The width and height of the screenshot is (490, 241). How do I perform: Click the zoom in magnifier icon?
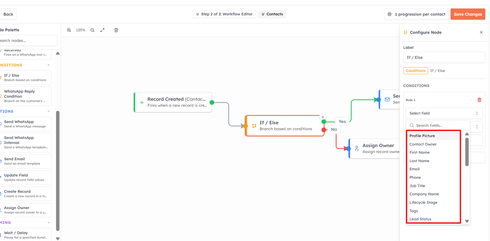pyautogui.click(x=69, y=30)
